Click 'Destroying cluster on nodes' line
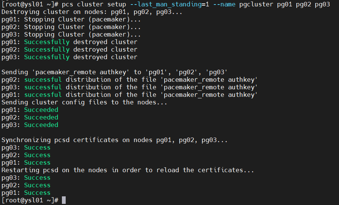 92,12
